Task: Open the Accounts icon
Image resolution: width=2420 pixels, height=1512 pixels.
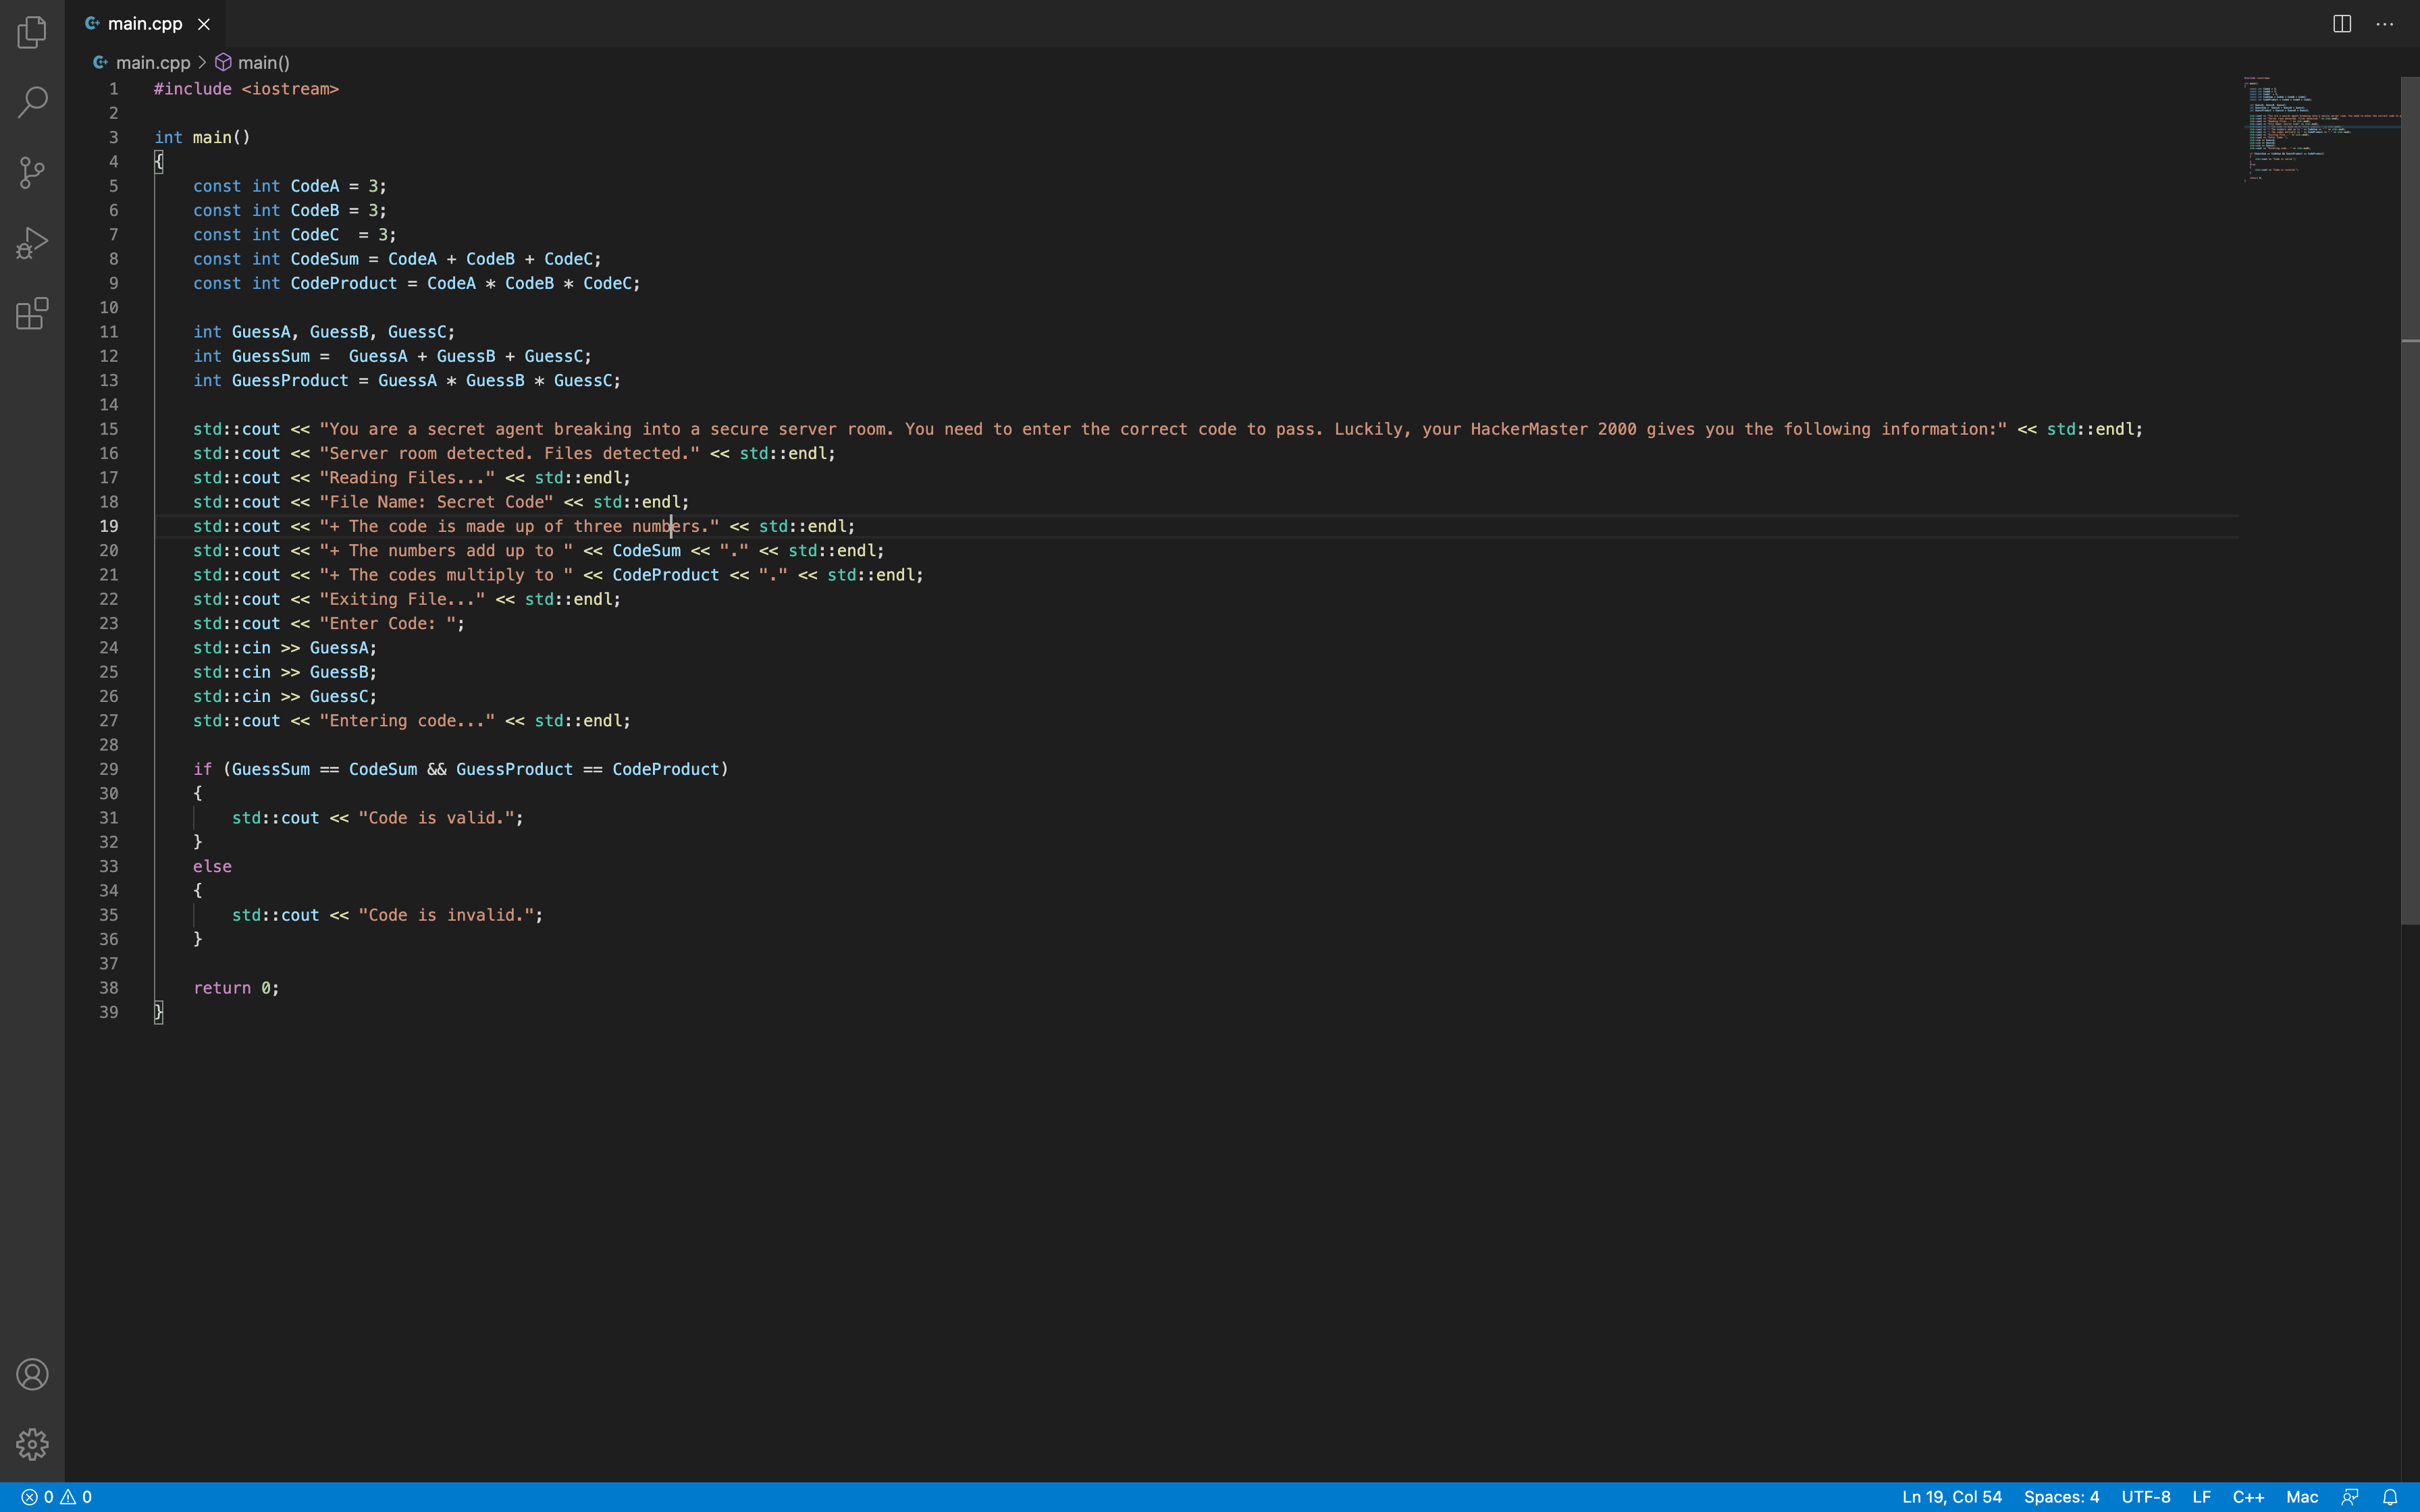Action: click(32, 1374)
